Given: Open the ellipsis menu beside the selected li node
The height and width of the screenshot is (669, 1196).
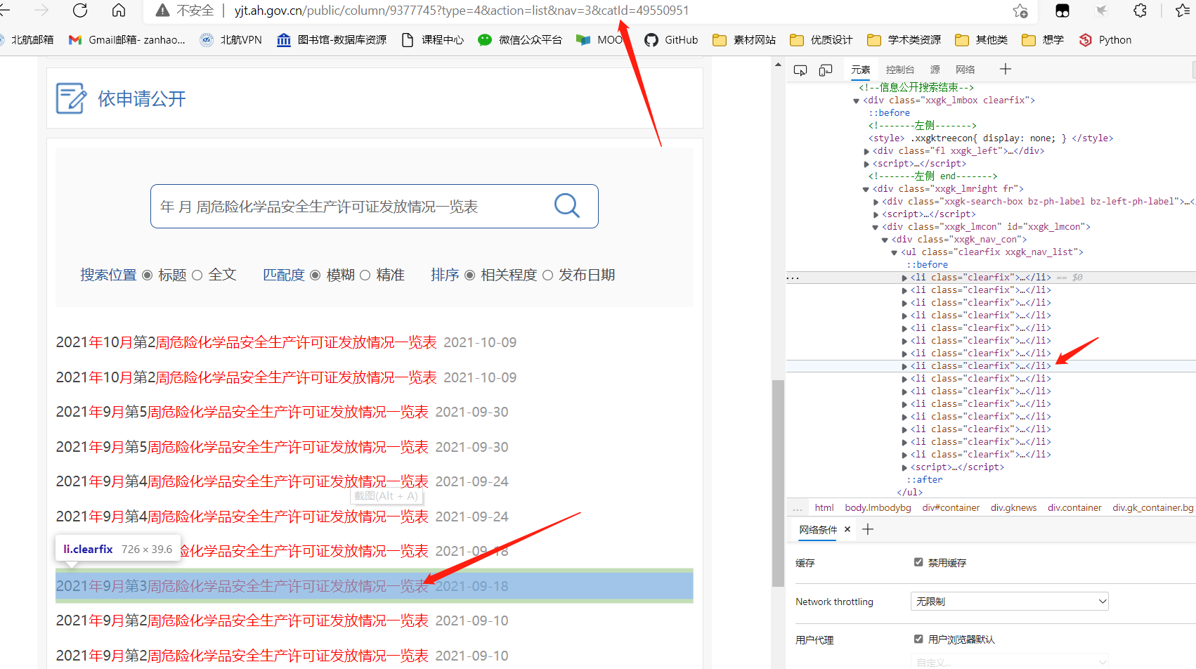Looking at the screenshot, I should [793, 278].
